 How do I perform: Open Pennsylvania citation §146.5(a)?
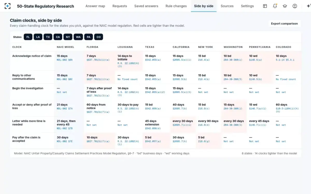click(256, 60)
